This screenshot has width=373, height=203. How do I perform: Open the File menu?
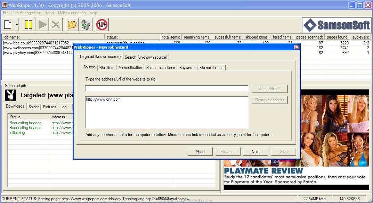point(6,13)
